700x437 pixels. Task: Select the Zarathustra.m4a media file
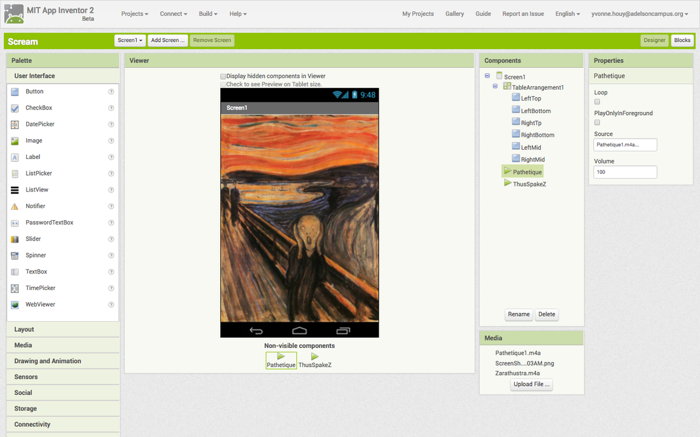pyautogui.click(x=517, y=373)
